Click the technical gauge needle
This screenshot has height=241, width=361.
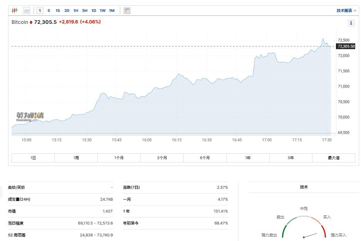(x=310, y=235)
